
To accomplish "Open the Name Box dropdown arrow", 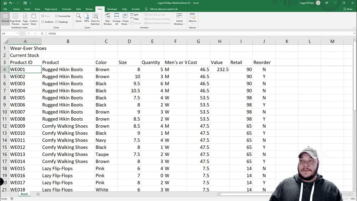I will 18,33.
